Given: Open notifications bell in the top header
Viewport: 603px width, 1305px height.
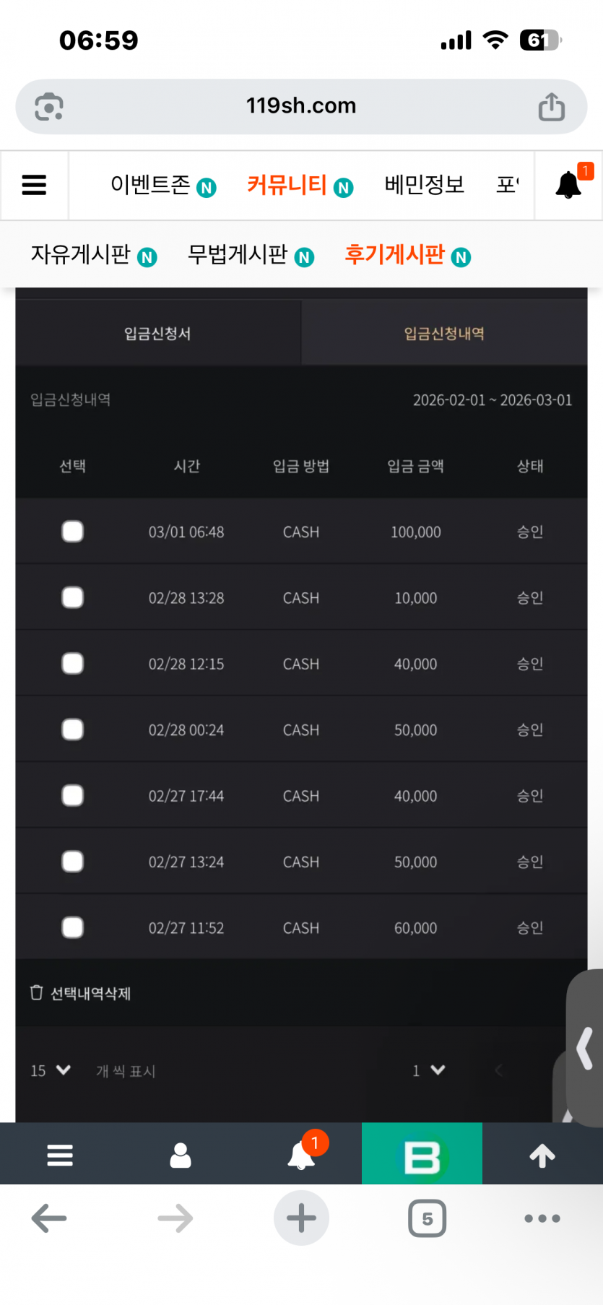Looking at the screenshot, I should point(568,185).
